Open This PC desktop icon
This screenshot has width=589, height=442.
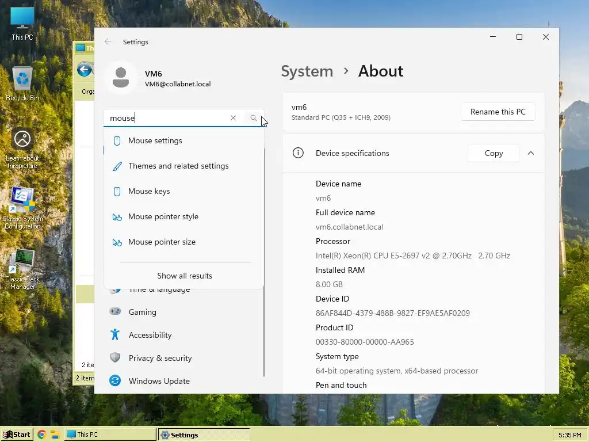tap(22, 24)
